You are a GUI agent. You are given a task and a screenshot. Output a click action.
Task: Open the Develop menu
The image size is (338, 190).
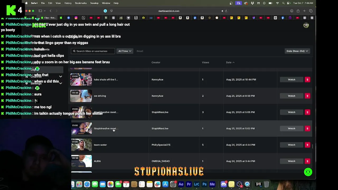coord(94,3)
